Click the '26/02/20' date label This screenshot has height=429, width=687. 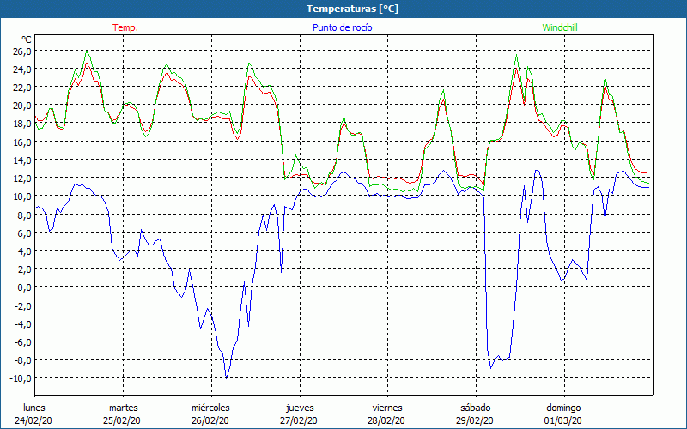[x=210, y=420]
